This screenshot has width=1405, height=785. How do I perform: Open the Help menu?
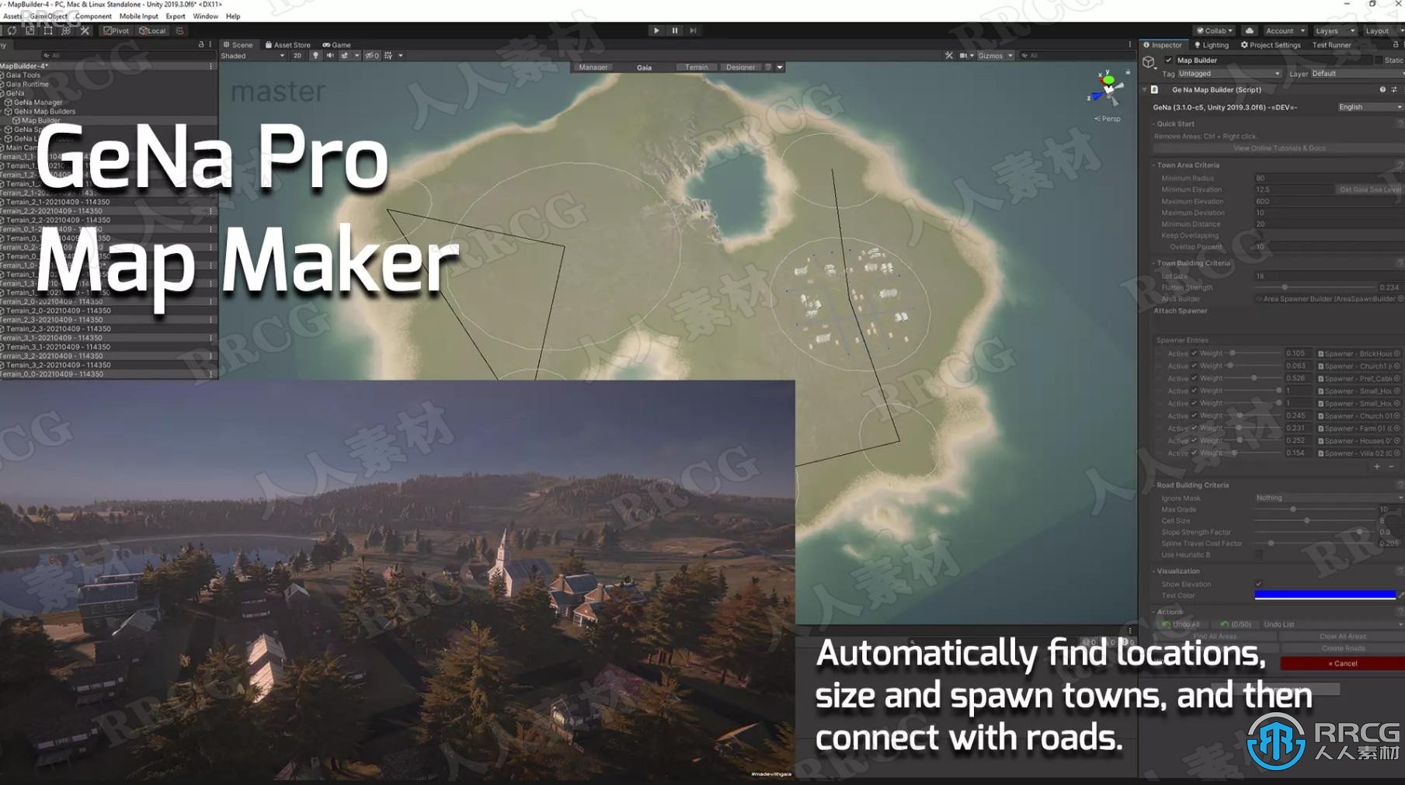click(232, 16)
